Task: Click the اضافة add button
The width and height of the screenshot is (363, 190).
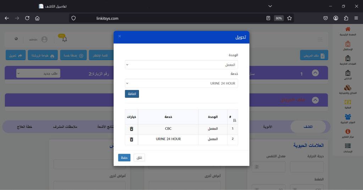Action: 132,94
